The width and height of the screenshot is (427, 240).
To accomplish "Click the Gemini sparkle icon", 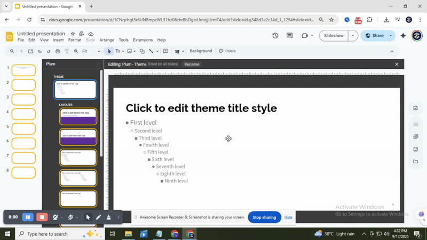I will pos(403,36).
